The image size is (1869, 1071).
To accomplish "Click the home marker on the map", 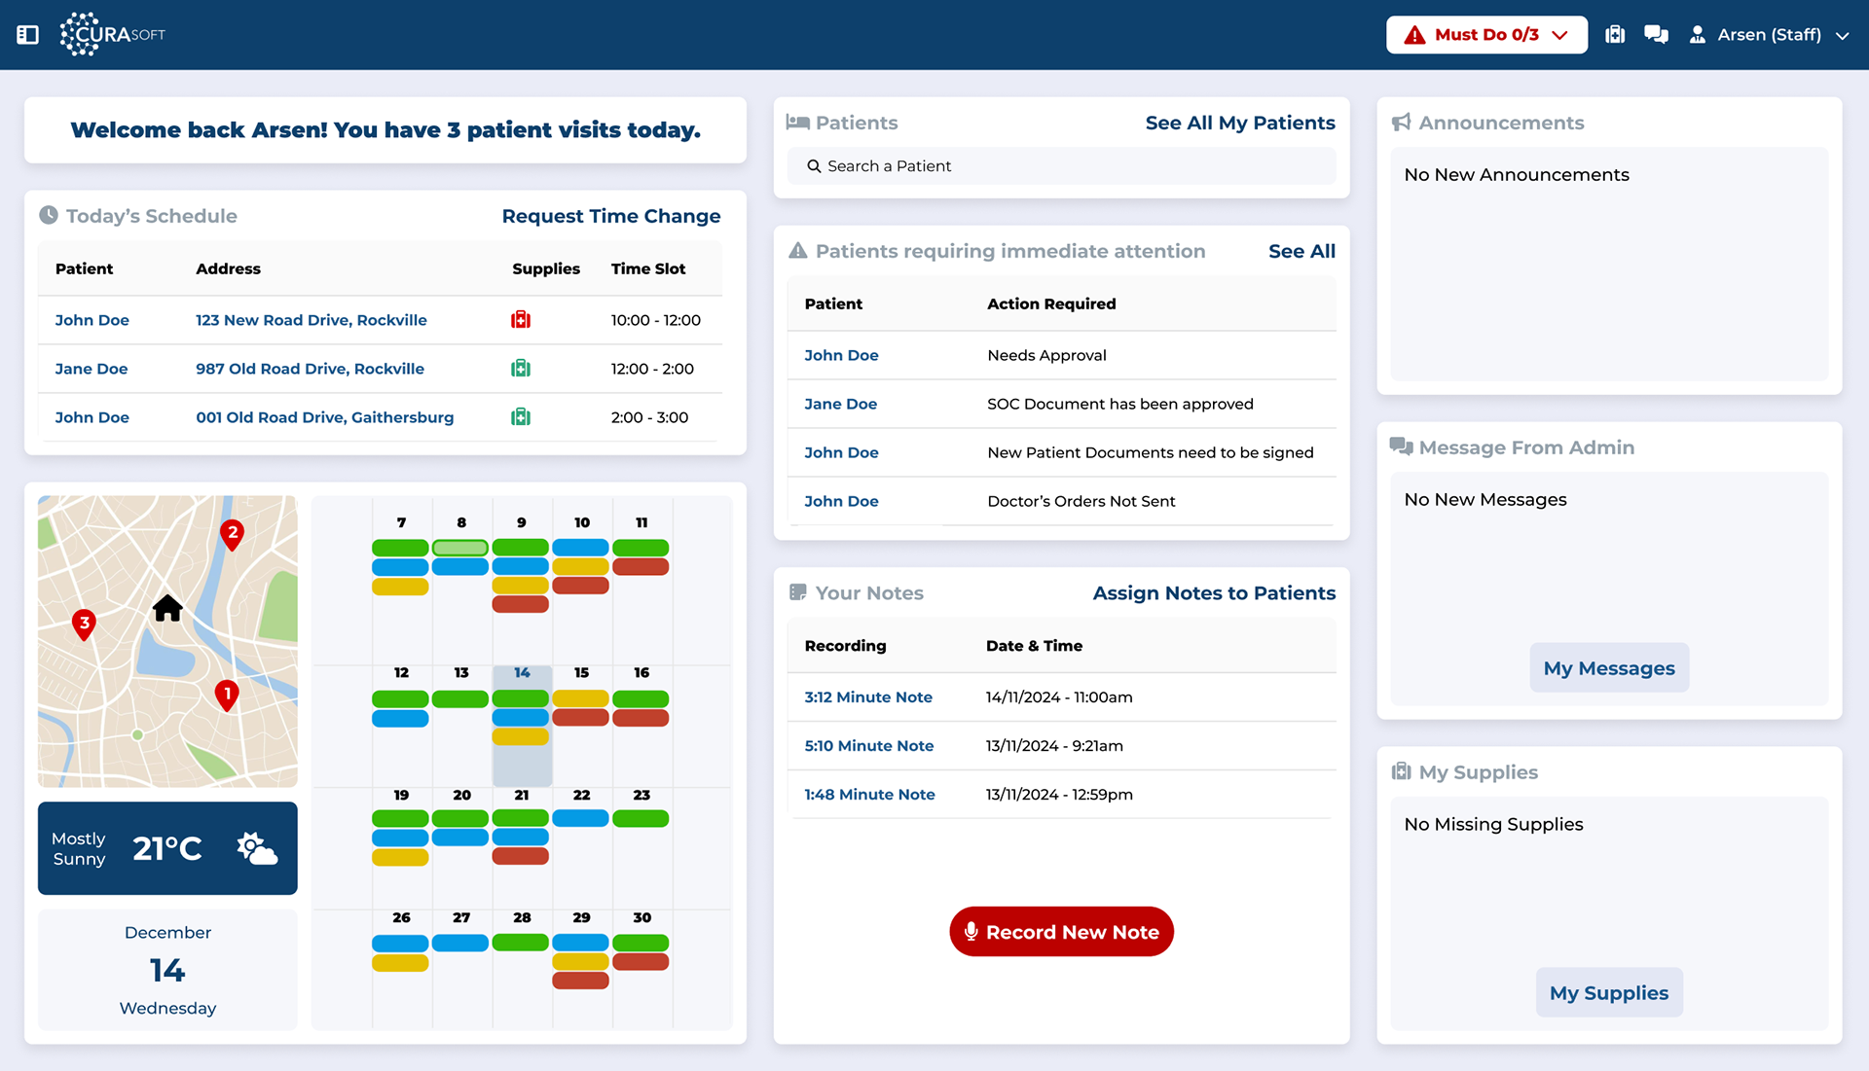I will tap(167, 609).
